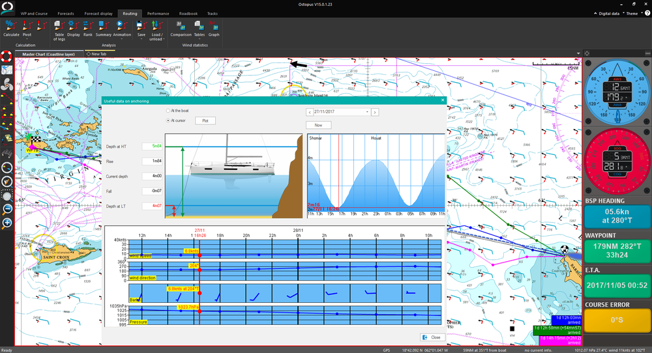Viewport: 652px width, 353px height.
Task: Select the At the boat option
Action: [168, 111]
